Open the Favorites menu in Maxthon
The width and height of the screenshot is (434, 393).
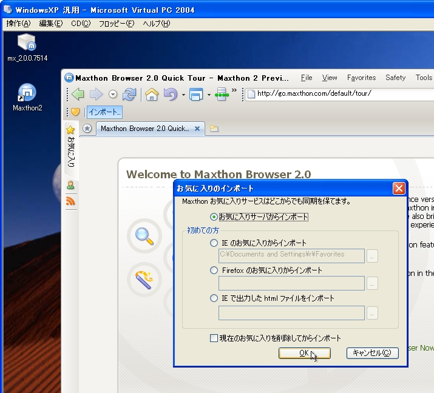[362, 78]
